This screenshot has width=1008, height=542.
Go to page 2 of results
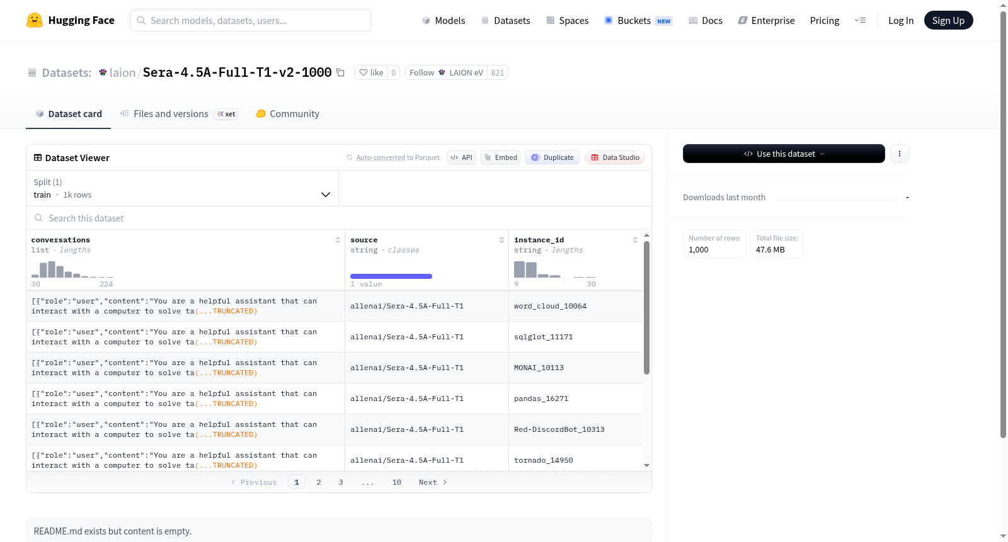coord(319,482)
